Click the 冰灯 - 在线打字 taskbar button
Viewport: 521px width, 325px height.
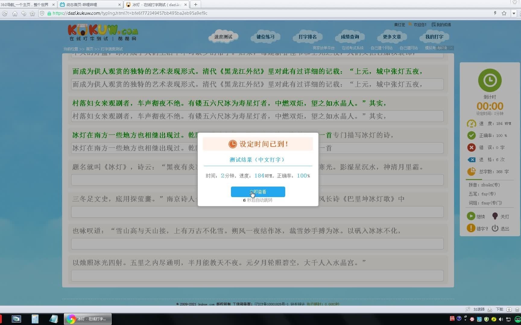point(88,319)
